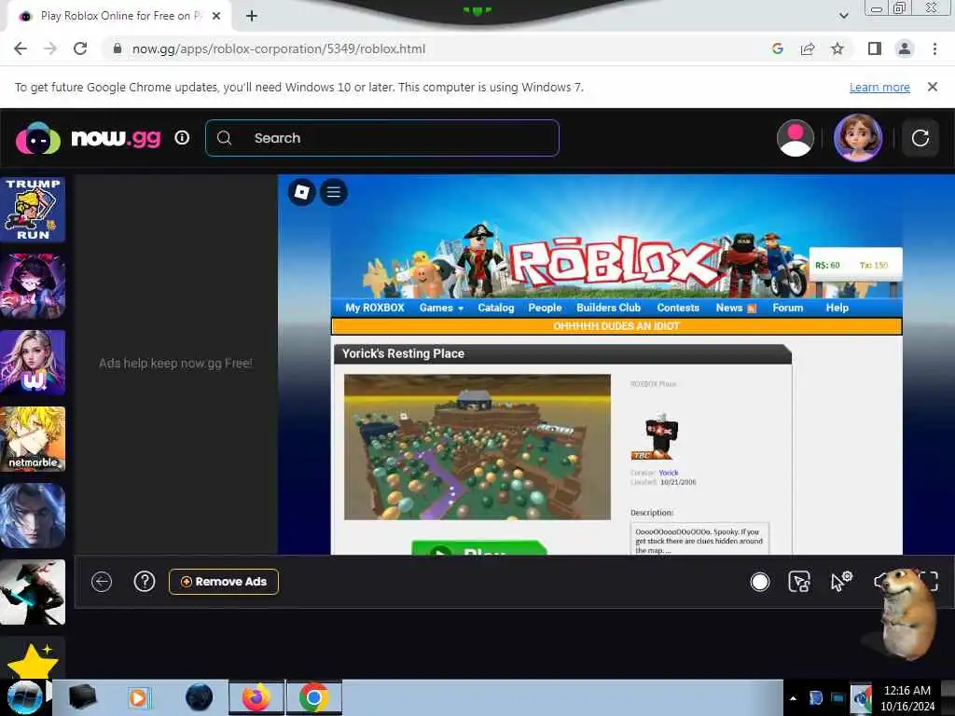Open the pink user profile icon
The image size is (955, 716).
pos(795,138)
